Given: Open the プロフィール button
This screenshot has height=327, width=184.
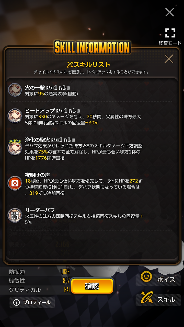Looking at the screenshot, I should tap(32, 302).
